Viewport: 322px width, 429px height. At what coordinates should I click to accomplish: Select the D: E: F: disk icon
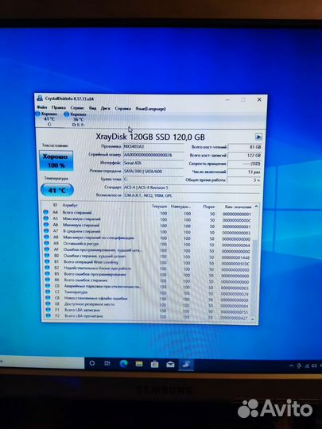tap(67, 114)
